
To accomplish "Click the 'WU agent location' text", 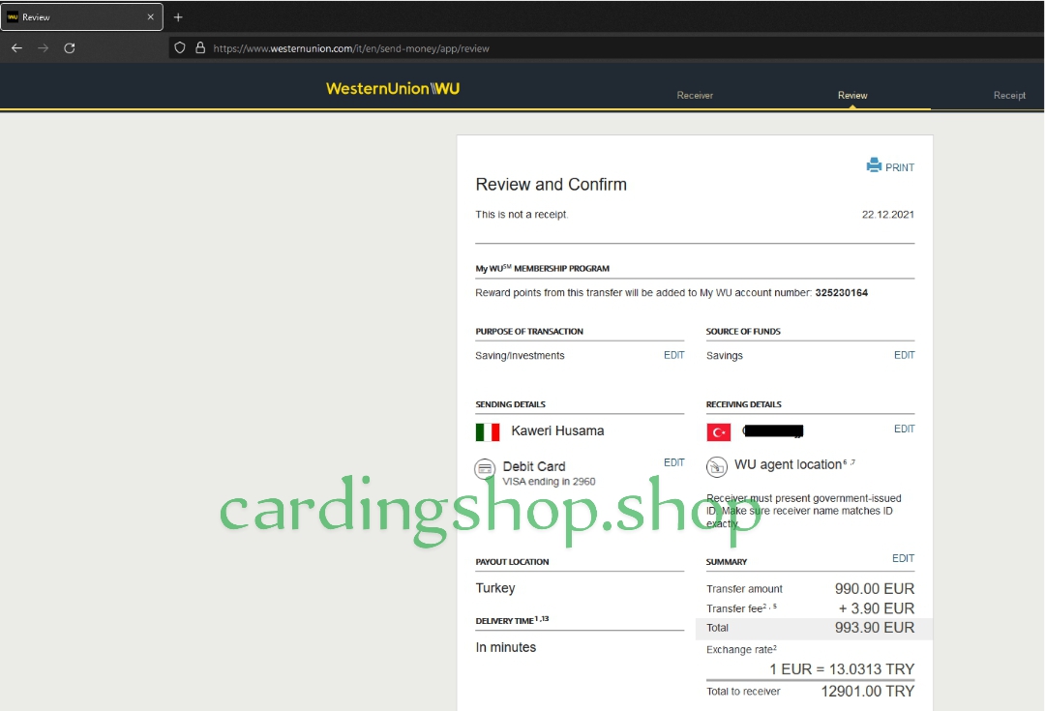I will [x=788, y=464].
